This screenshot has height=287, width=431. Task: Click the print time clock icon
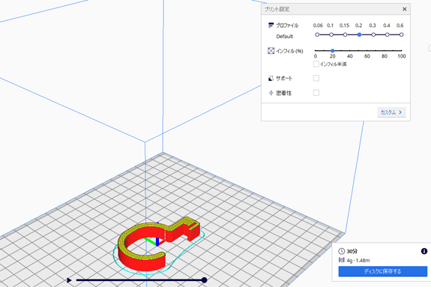pos(341,251)
